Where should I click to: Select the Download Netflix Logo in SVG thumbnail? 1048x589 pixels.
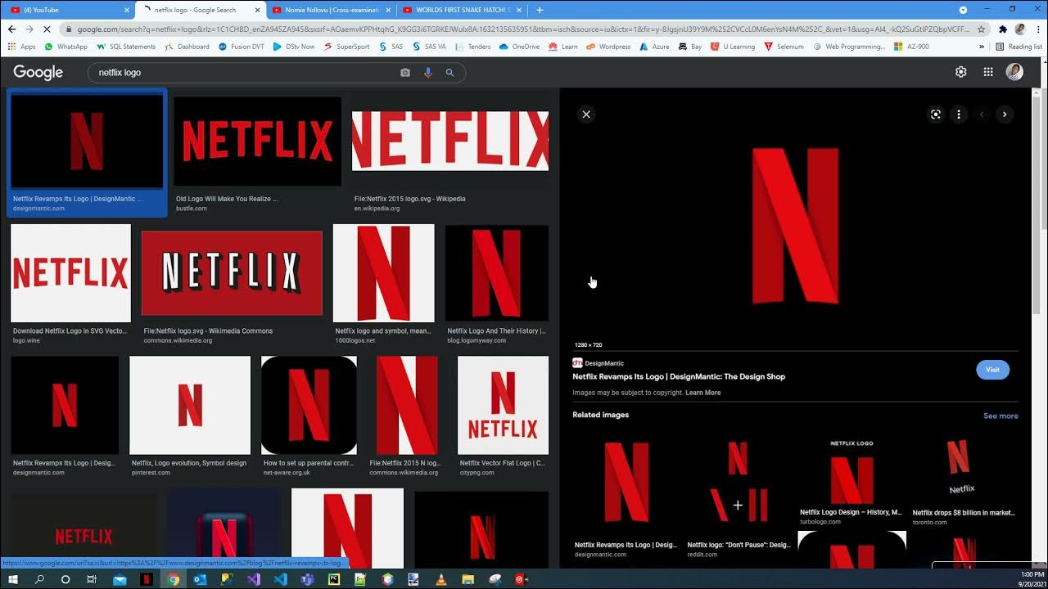coord(70,273)
